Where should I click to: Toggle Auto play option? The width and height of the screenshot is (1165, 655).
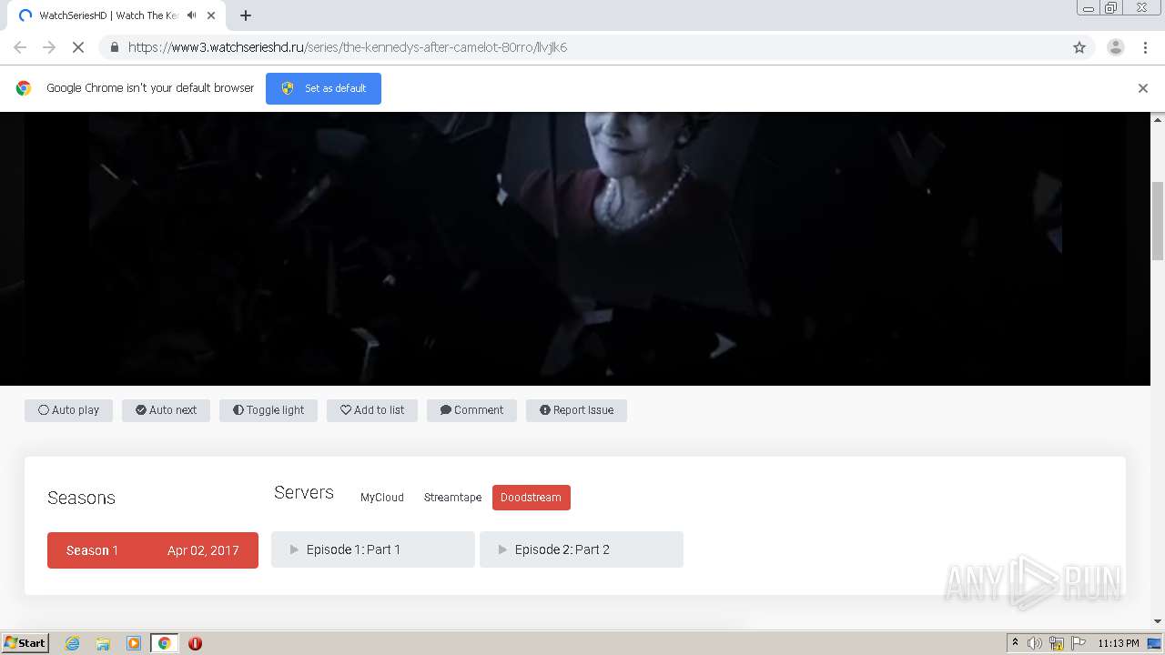coord(68,410)
